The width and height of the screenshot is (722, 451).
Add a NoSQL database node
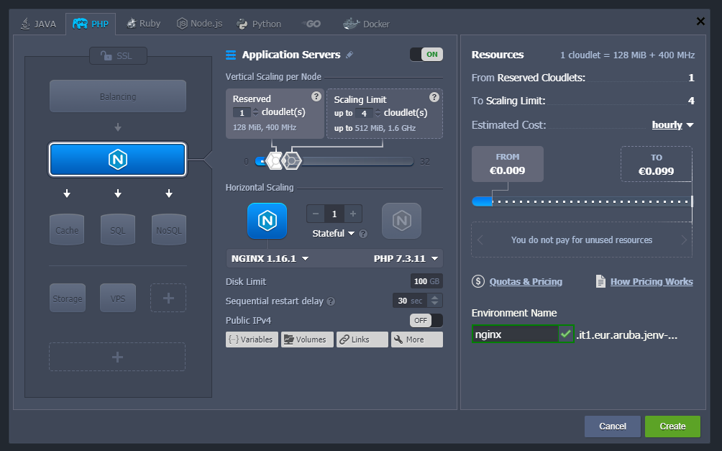169,230
